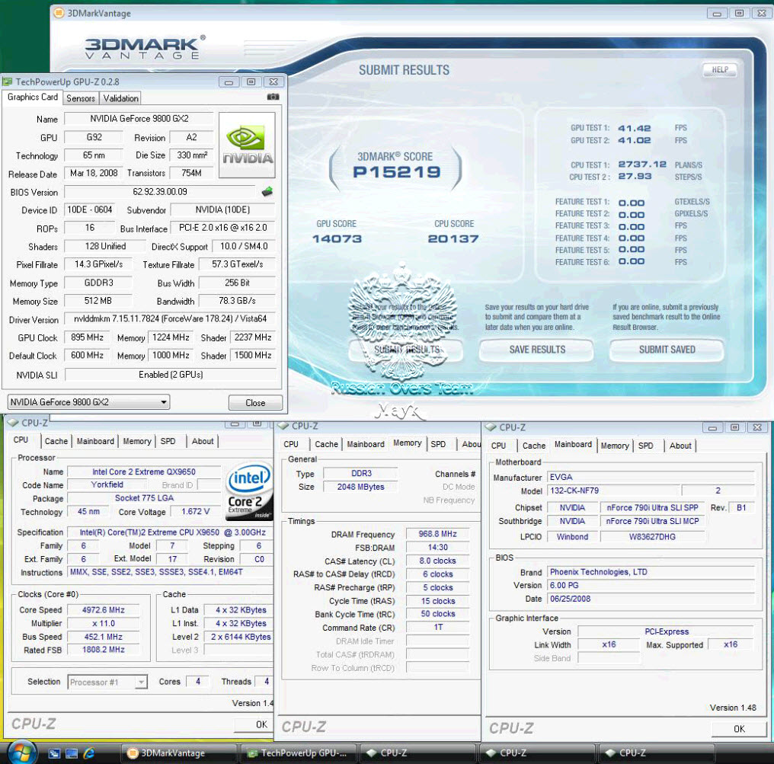The height and width of the screenshot is (764, 774).
Task: Click the SUBMIT RESULTS button
Action: [x=406, y=350]
